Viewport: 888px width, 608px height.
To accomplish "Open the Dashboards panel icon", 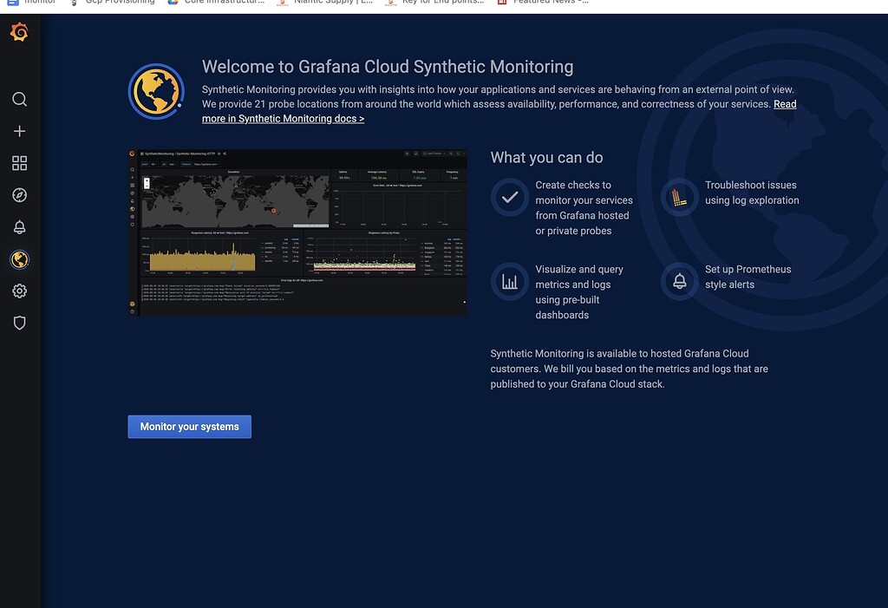I will tap(19, 162).
